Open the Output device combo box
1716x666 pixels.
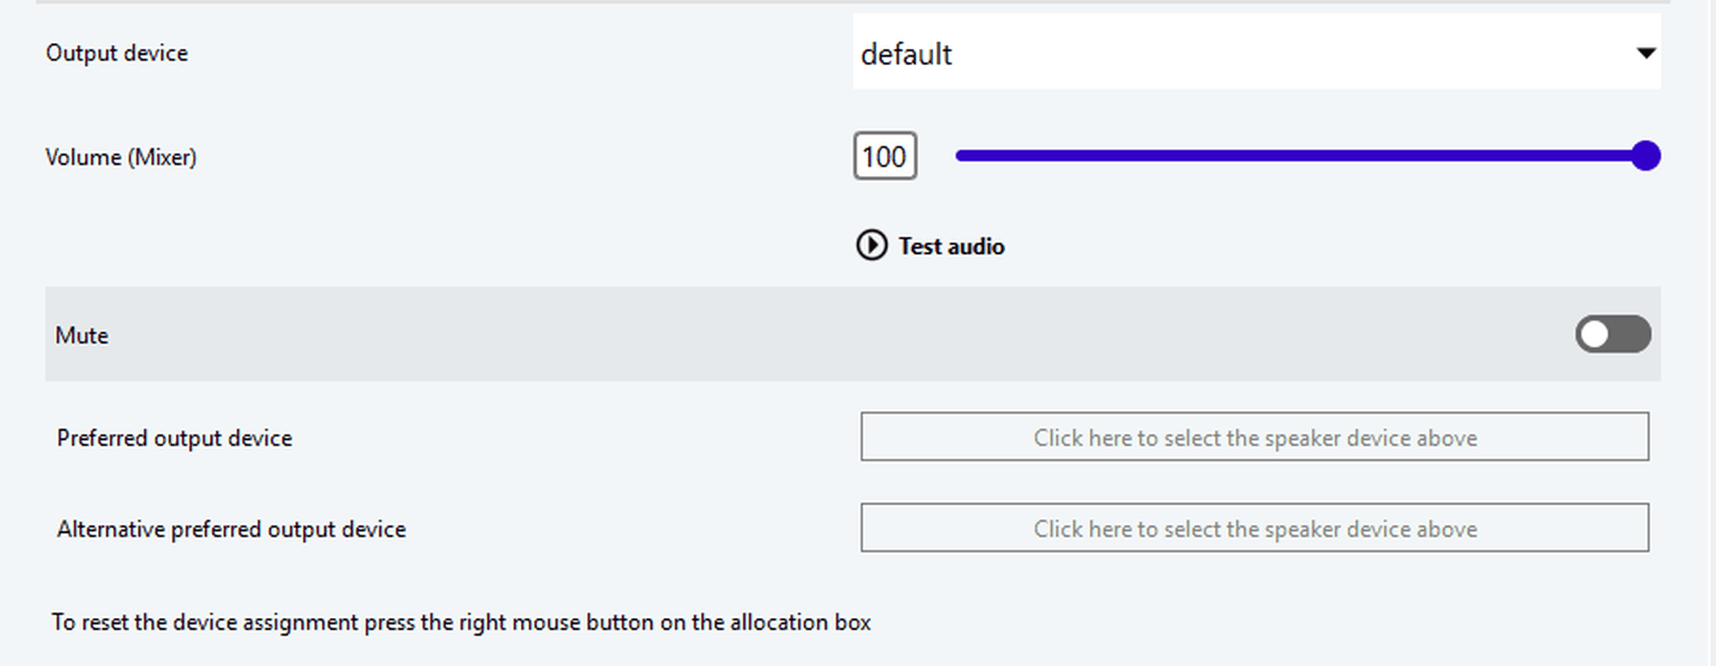tap(1254, 53)
